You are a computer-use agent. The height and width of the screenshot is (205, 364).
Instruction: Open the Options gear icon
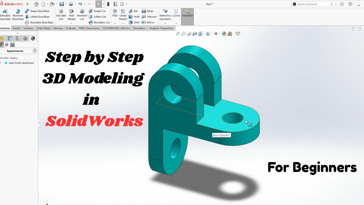point(122,4)
